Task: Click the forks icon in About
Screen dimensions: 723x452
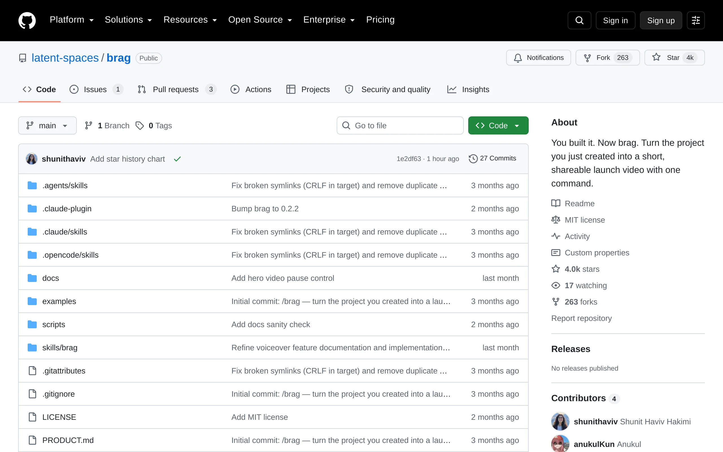Action: tap(556, 302)
